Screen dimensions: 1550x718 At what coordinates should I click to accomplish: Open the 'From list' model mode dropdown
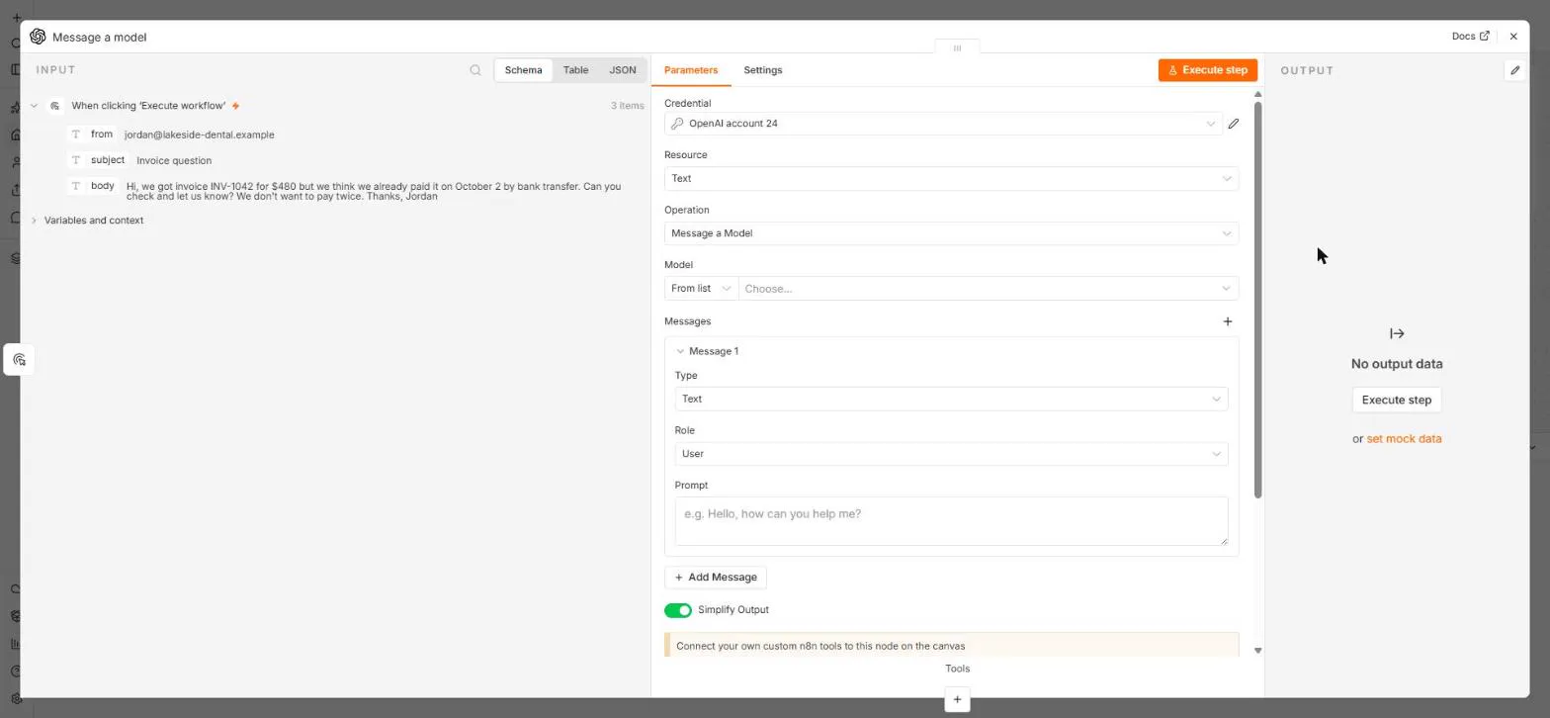point(701,289)
